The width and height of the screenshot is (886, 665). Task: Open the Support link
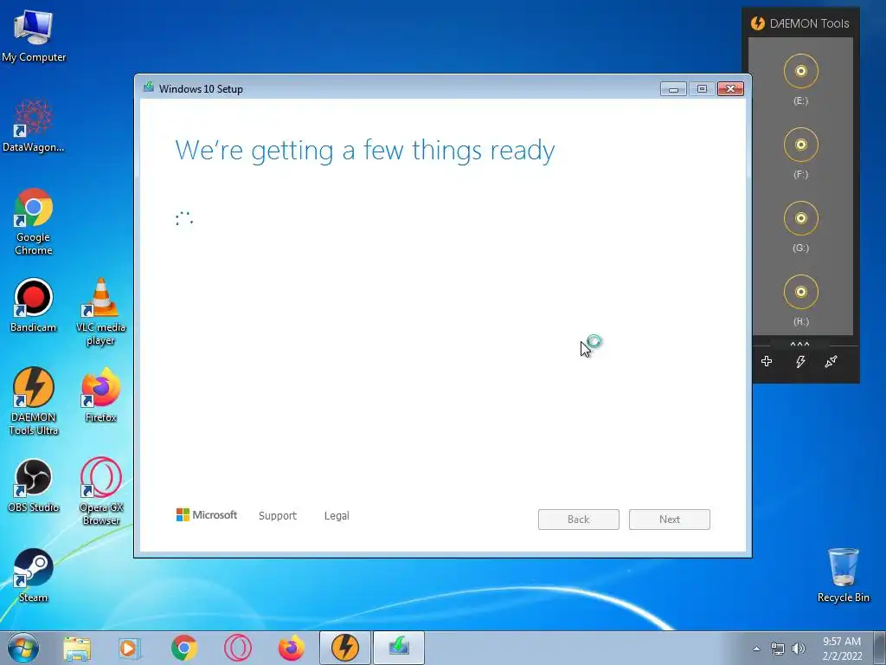[x=278, y=516]
